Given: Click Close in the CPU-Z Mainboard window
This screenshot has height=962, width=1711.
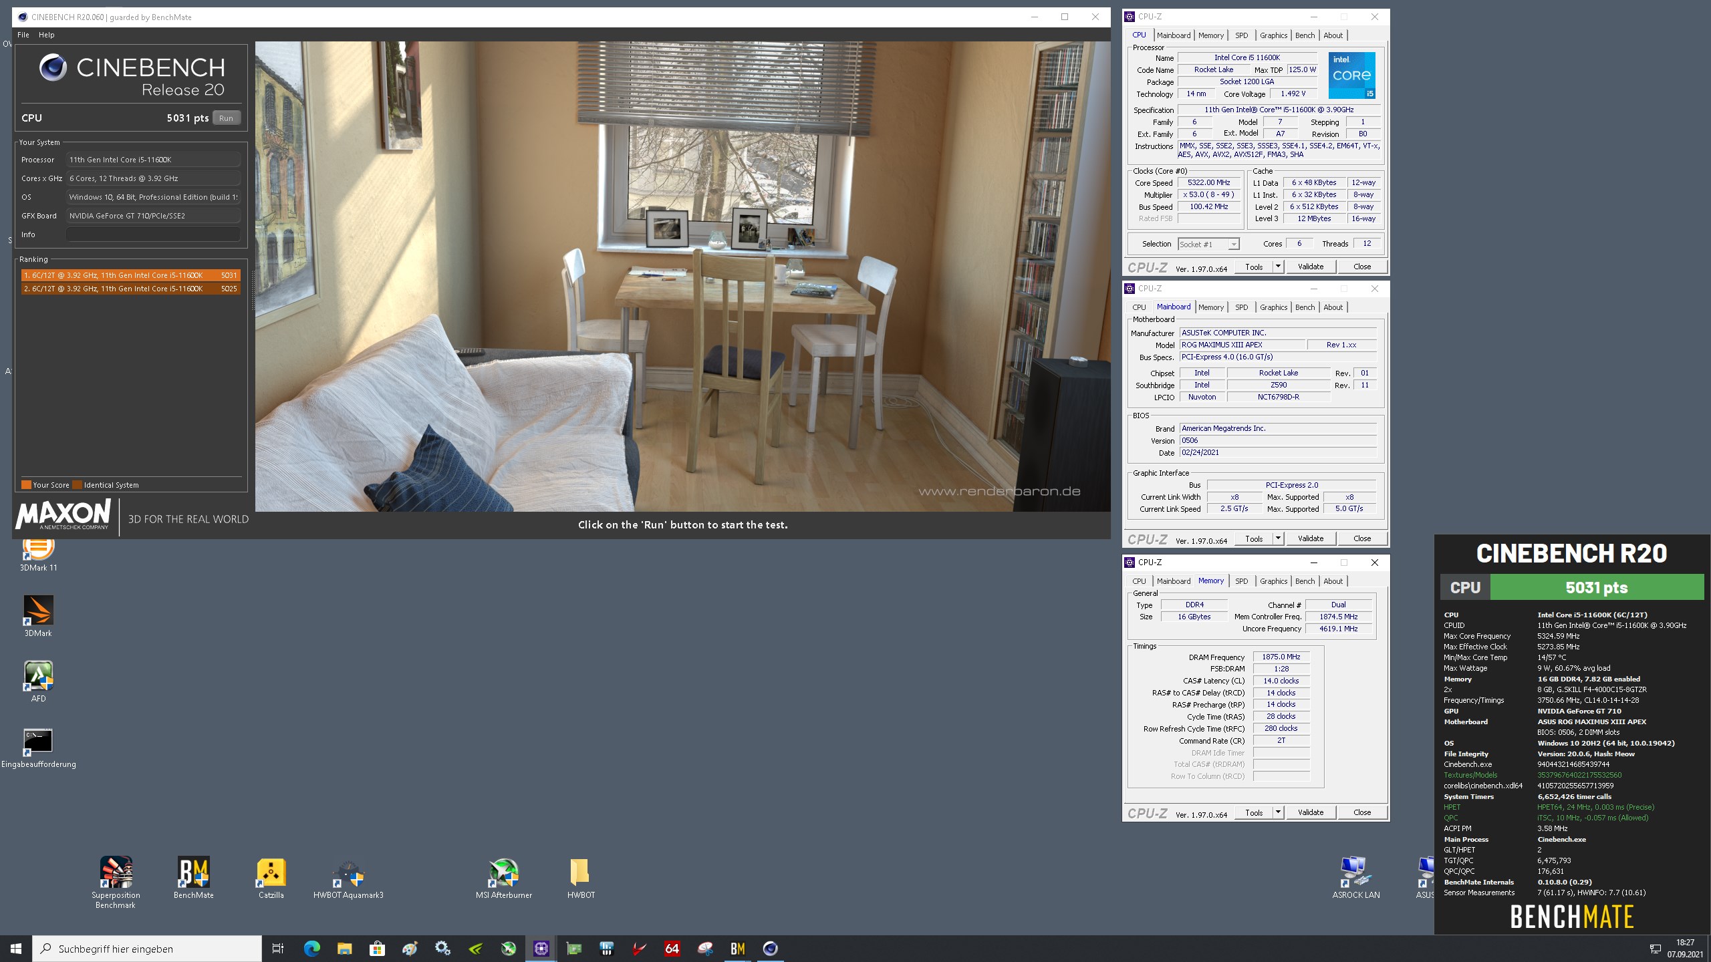Looking at the screenshot, I should pos(1362,538).
